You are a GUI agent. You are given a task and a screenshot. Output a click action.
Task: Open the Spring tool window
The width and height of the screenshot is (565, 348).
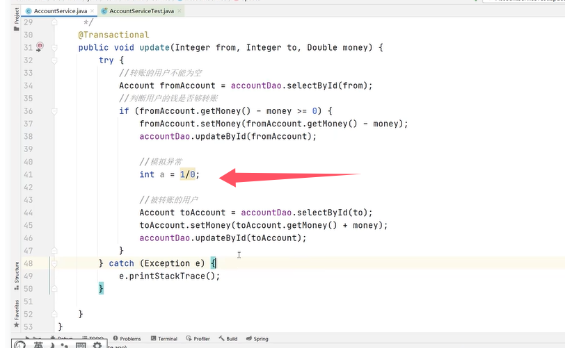point(257,339)
